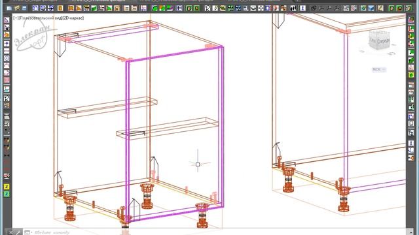The image size is (419, 235).
Task: Click the ViewCube rotate arrow below the cube
Action: [x=392, y=54]
